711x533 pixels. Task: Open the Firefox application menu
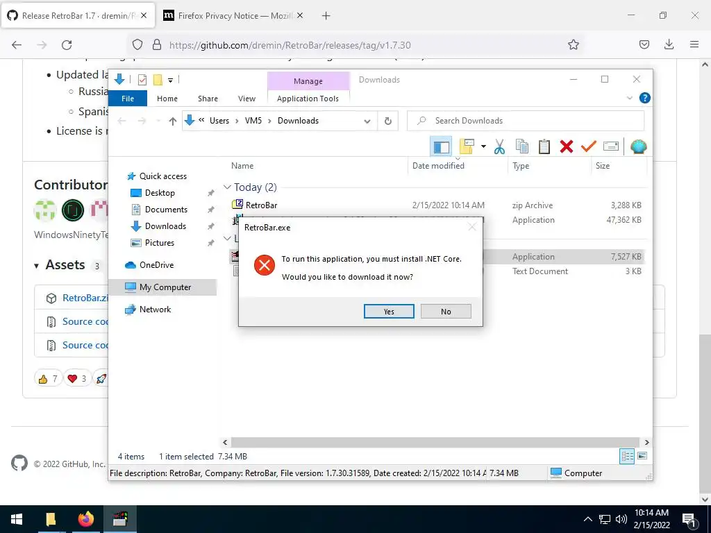(694, 45)
